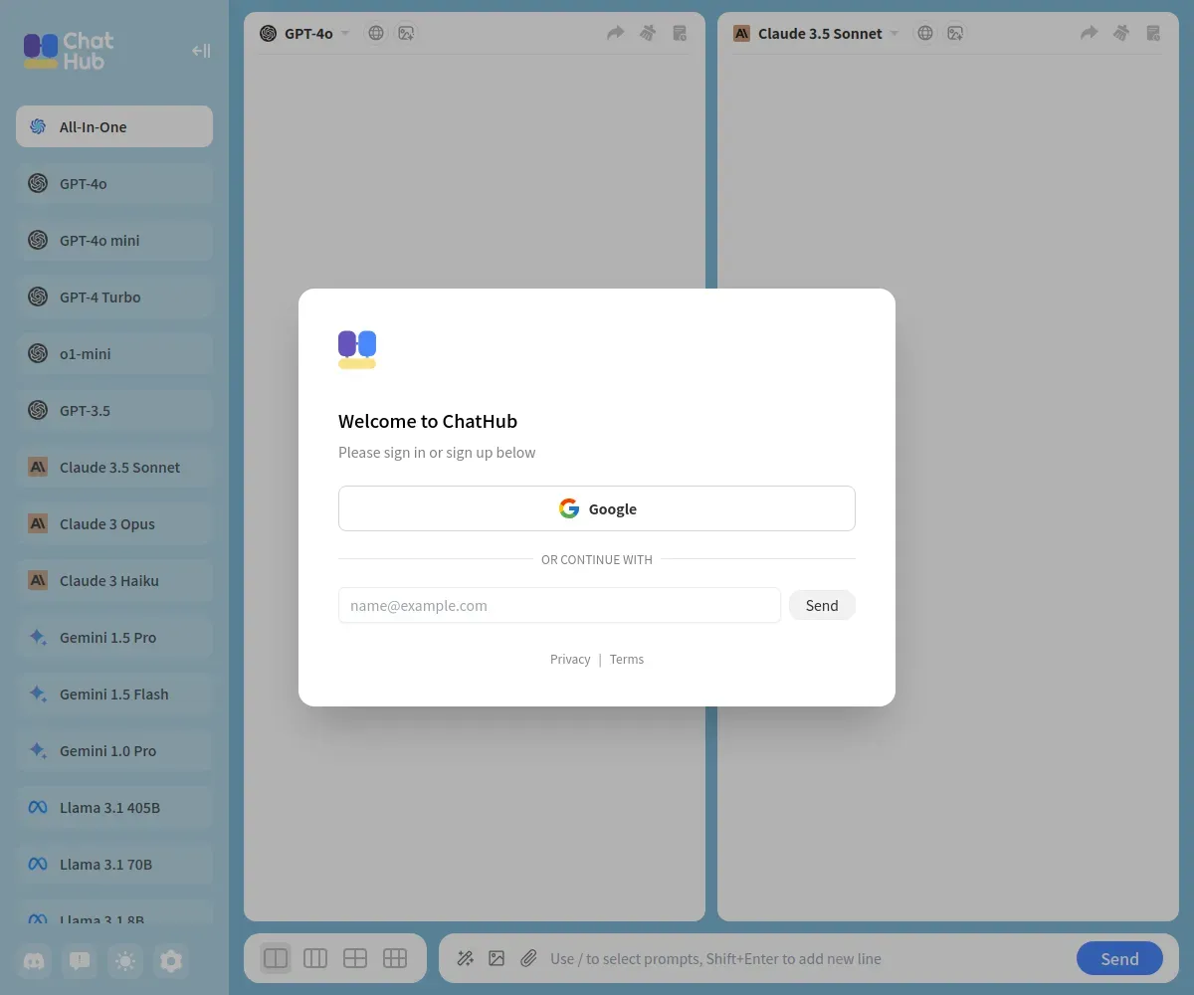1194x995 pixels.
Task: Select the six-panel grid layout
Action: point(395,958)
